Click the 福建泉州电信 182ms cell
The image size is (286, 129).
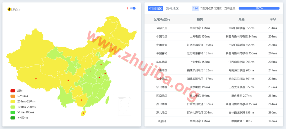200,70
